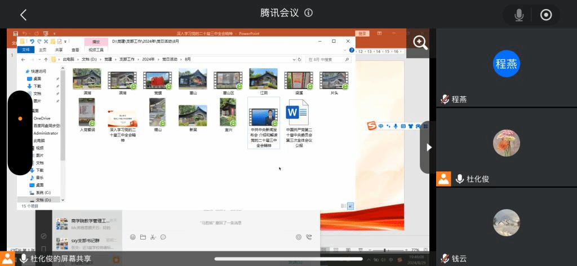Image resolution: width=577 pixels, height=266 pixels.
Task: Collapse participant panel with right arrow
Action: coord(428,147)
